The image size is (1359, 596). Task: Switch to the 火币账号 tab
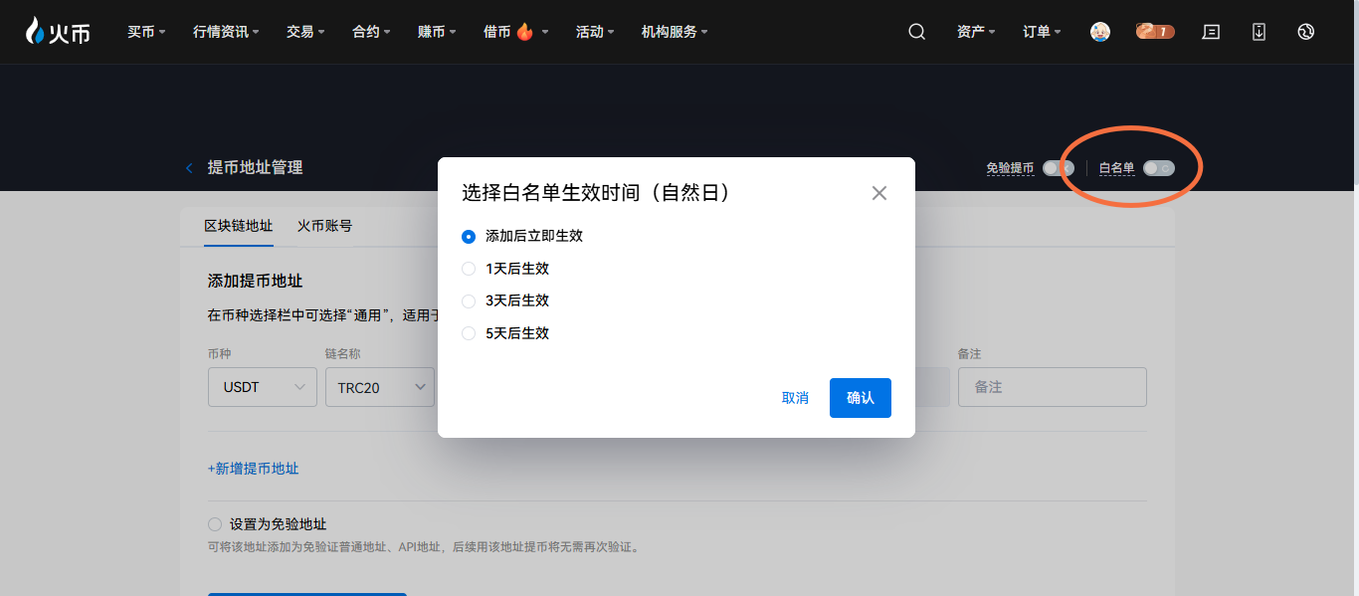[324, 226]
